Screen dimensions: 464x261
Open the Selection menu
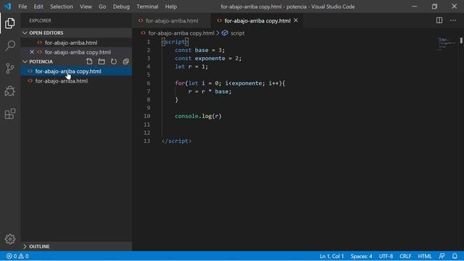pyautogui.click(x=61, y=7)
